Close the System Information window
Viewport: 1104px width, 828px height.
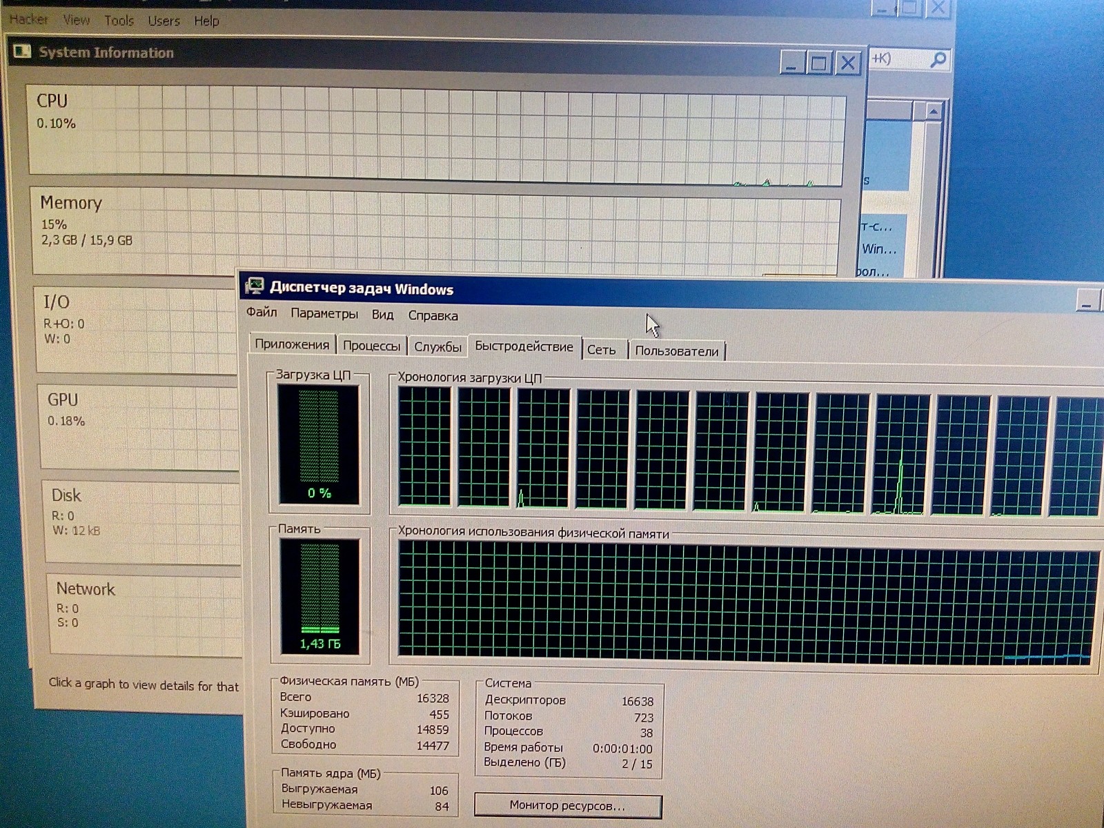847,63
